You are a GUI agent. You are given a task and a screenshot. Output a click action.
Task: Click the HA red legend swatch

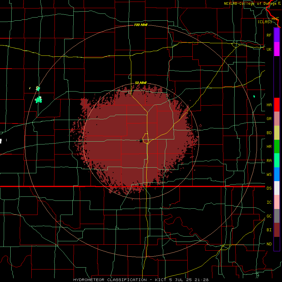277,105
